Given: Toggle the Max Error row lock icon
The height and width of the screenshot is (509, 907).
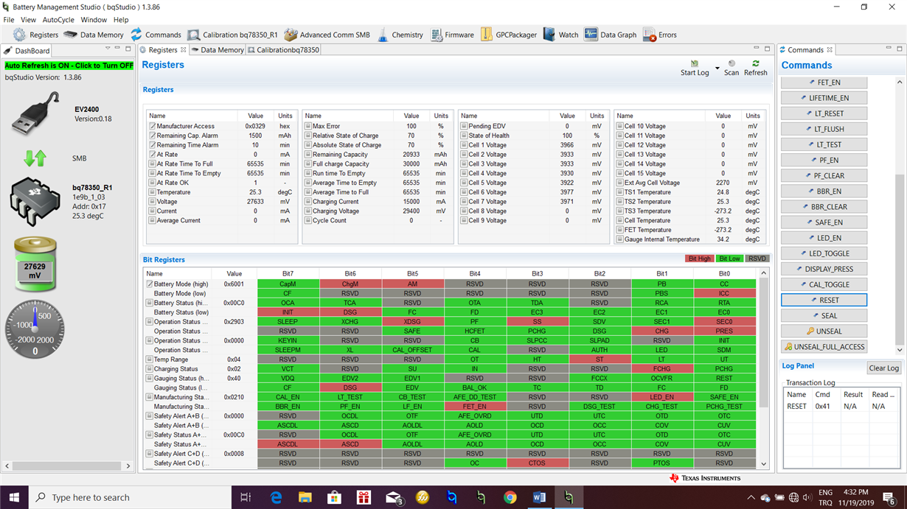Looking at the screenshot, I should pos(308,127).
